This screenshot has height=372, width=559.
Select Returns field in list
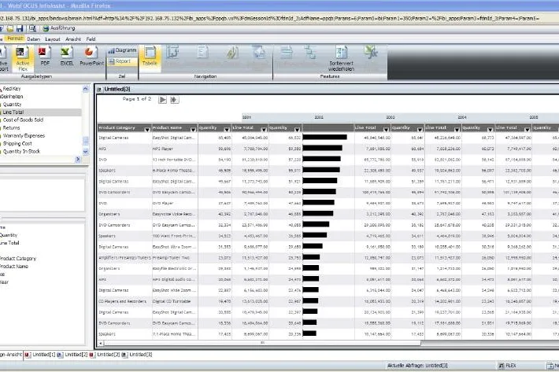(x=11, y=127)
